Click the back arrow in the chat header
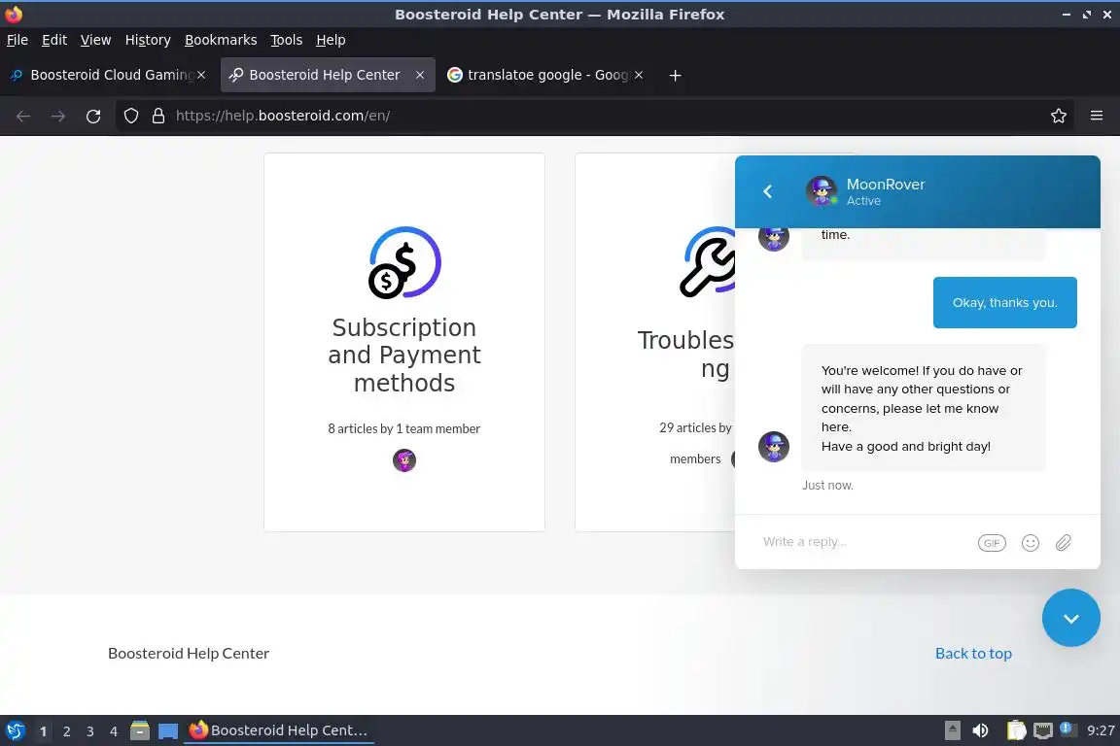Screen dimensions: 1120x746 click(768, 191)
